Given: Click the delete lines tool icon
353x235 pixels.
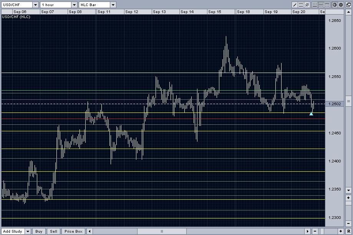Looking at the screenshot, I should coord(307,5).
